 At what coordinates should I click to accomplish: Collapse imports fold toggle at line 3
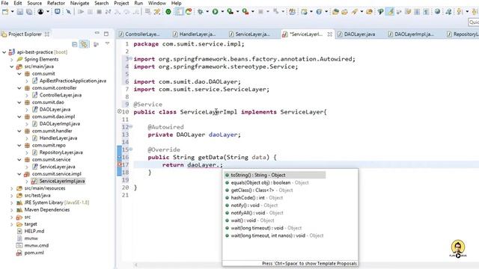131,58
